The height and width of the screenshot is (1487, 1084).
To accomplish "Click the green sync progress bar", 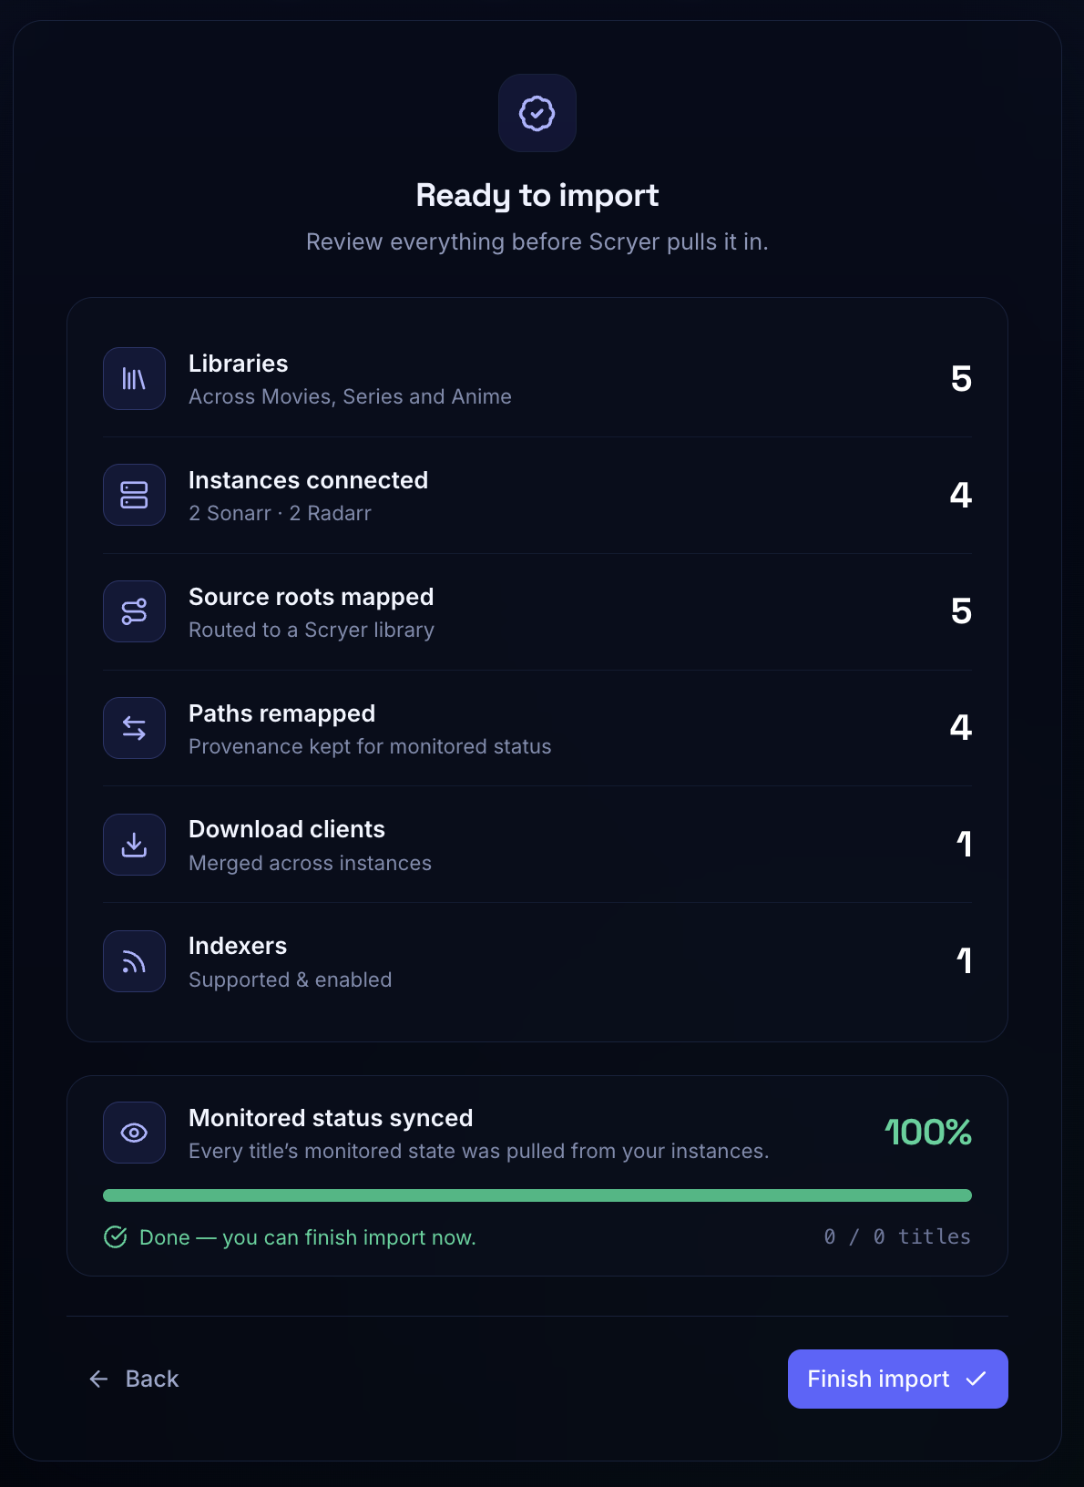I will [537, 1195].
